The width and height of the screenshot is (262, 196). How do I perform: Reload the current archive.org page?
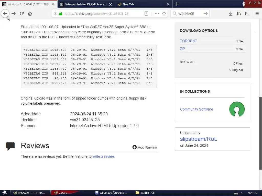(22, 14)
